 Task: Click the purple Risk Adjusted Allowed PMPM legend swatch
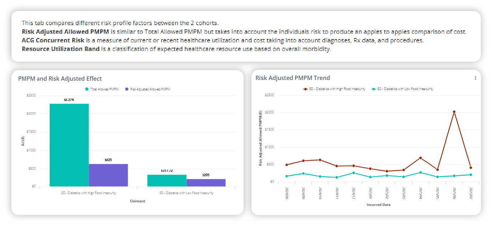(x=127, y=89)
